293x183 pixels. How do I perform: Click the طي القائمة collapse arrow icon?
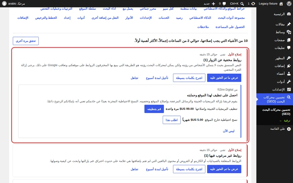(289, 129)
